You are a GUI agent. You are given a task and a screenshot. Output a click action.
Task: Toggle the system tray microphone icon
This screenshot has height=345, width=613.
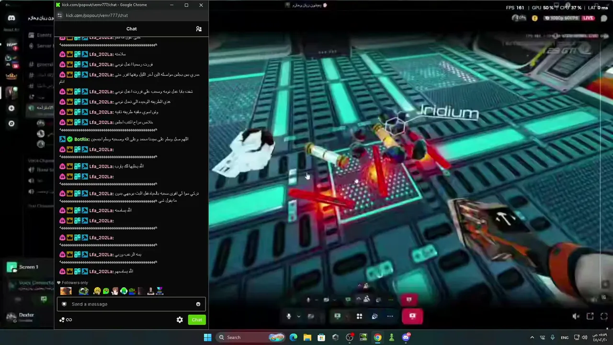(553, 337)
